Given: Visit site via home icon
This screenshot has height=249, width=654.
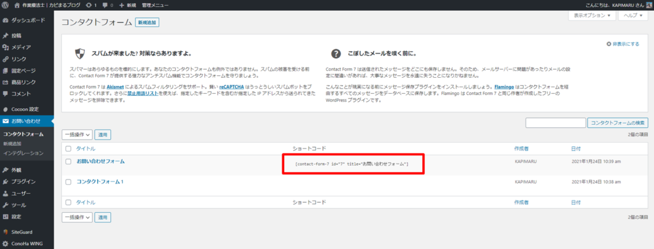Looking at the screenshot, I should pos(18,5).
